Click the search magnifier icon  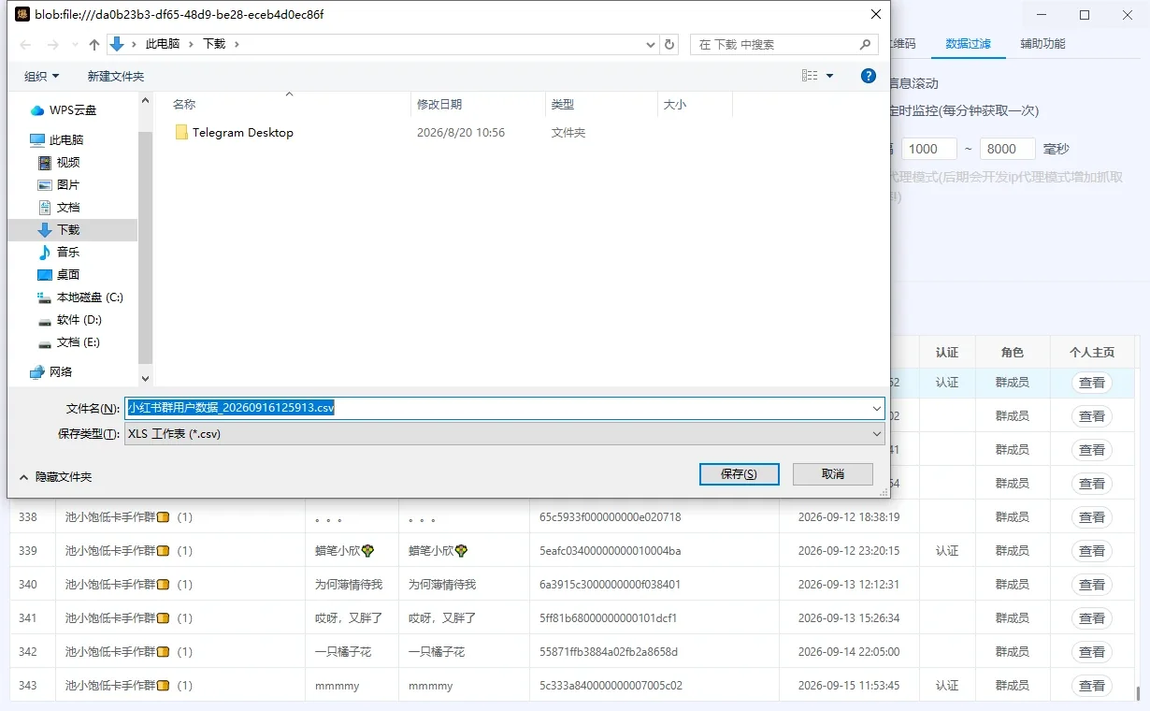pyautogui.click(x=865, y=44)
